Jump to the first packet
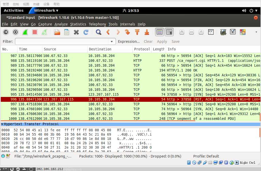Screen dimensions: 261x171 click(x=137, y=32)
